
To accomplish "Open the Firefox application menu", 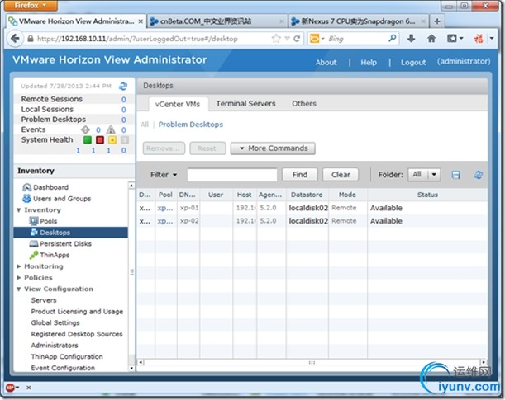I will 31,5.
